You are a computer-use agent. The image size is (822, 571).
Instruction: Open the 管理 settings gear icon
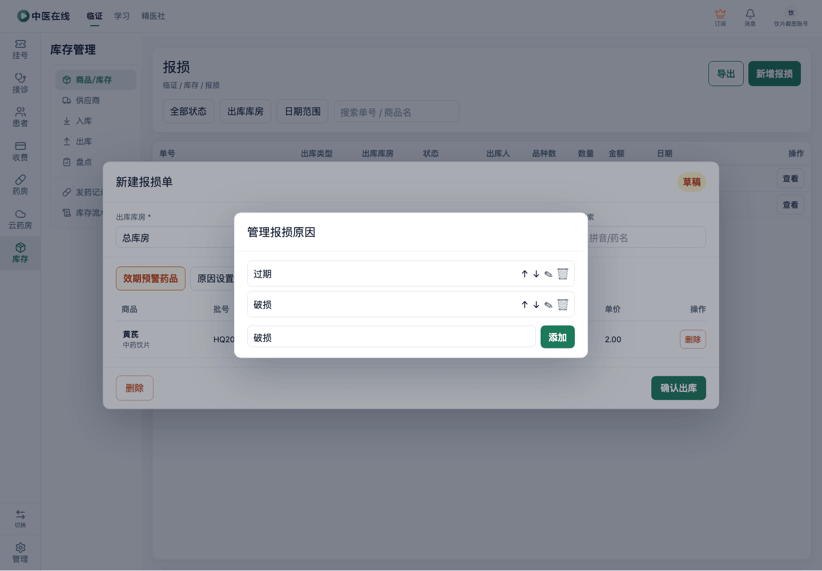(20, 553)
